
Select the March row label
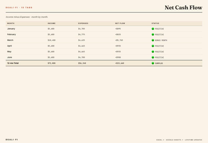pos(10,40)
